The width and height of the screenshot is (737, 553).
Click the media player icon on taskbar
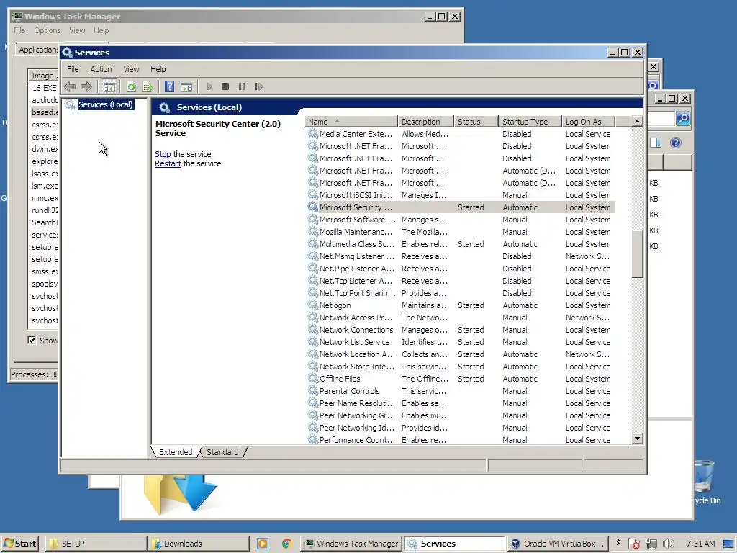pyautogui.click(x=263, y=544)
